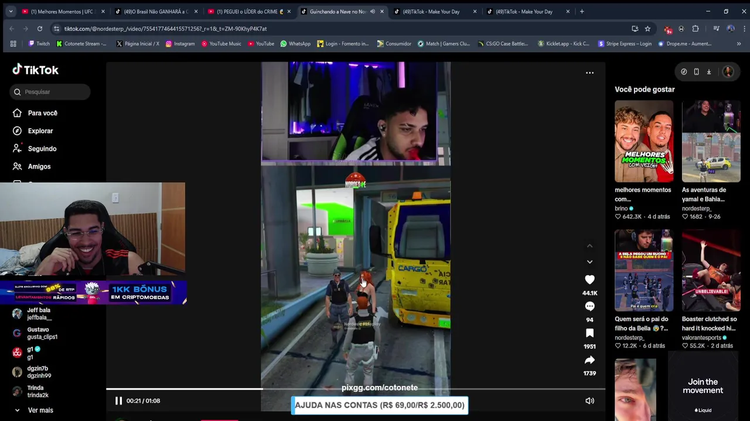This screenshot has width=750, height=421.
Task: Bookmark this page with the star
Action: (x=647, y=29)
